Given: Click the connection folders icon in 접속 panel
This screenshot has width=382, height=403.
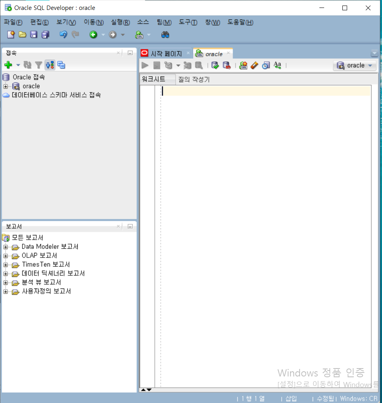Looking at the screenshot, I should coord(61,65).
